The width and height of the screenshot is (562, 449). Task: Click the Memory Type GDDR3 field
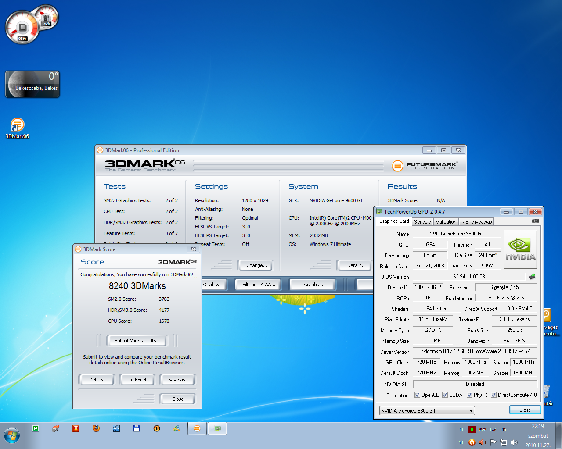coord(433,330)
